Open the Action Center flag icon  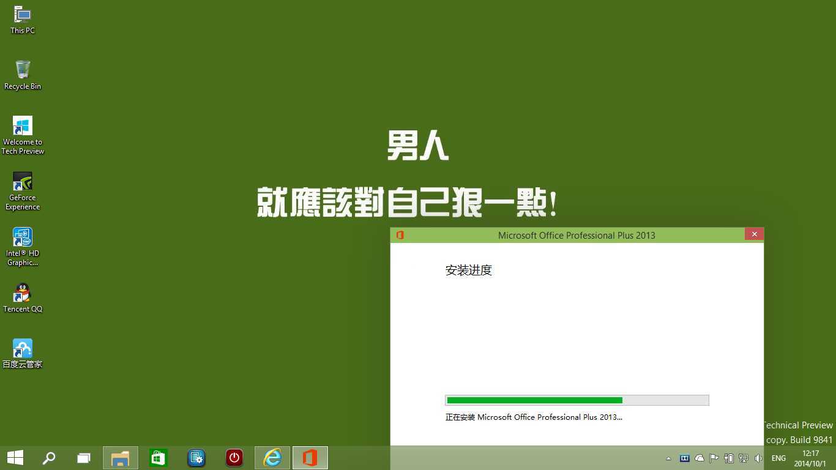tap(714, 458)
